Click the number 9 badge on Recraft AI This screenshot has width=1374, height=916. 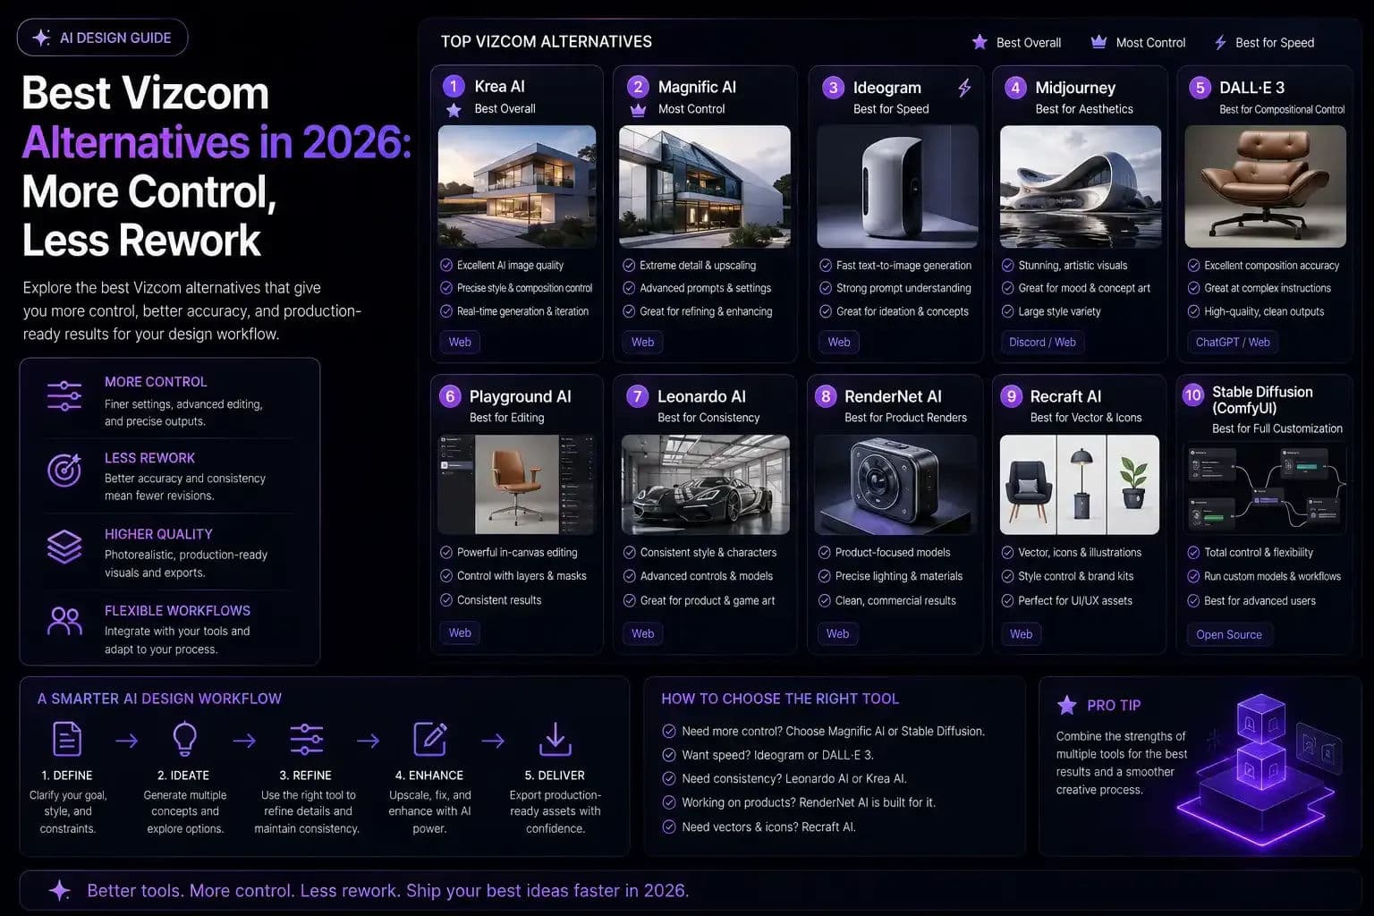1011,396
